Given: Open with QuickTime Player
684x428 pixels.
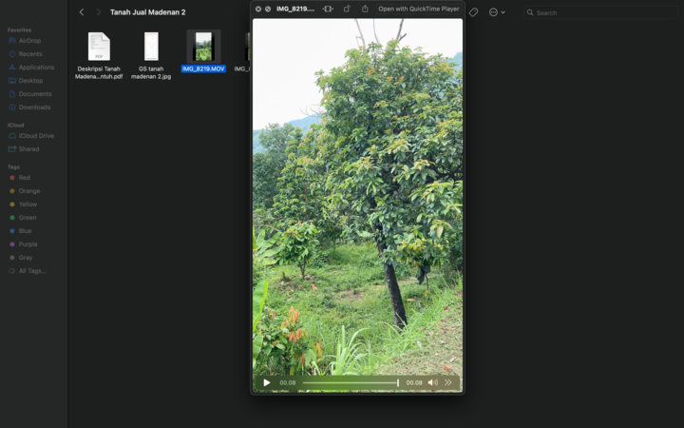Looking at the screenshot, I should (x=418, y=9).
